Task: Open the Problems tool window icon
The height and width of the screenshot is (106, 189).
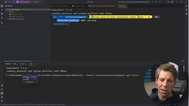Action: pos(2,97)
